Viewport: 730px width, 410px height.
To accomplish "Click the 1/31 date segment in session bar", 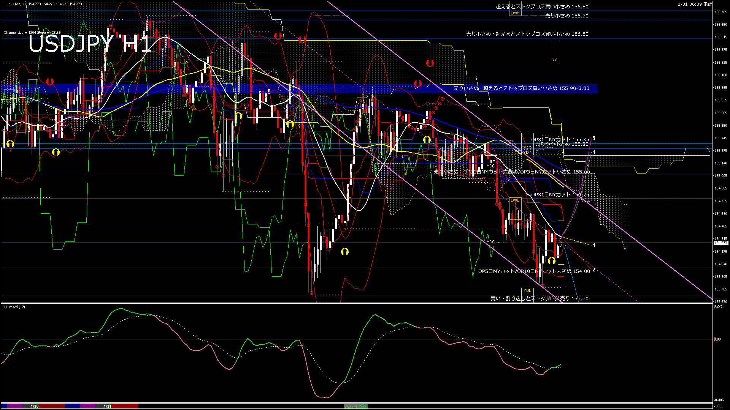I will (x=108, y=406).
